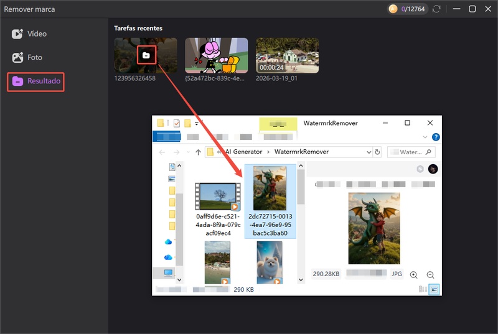Open the address bar history dropdown
This screenshot has width=498, height=334.
pos(367,152)
